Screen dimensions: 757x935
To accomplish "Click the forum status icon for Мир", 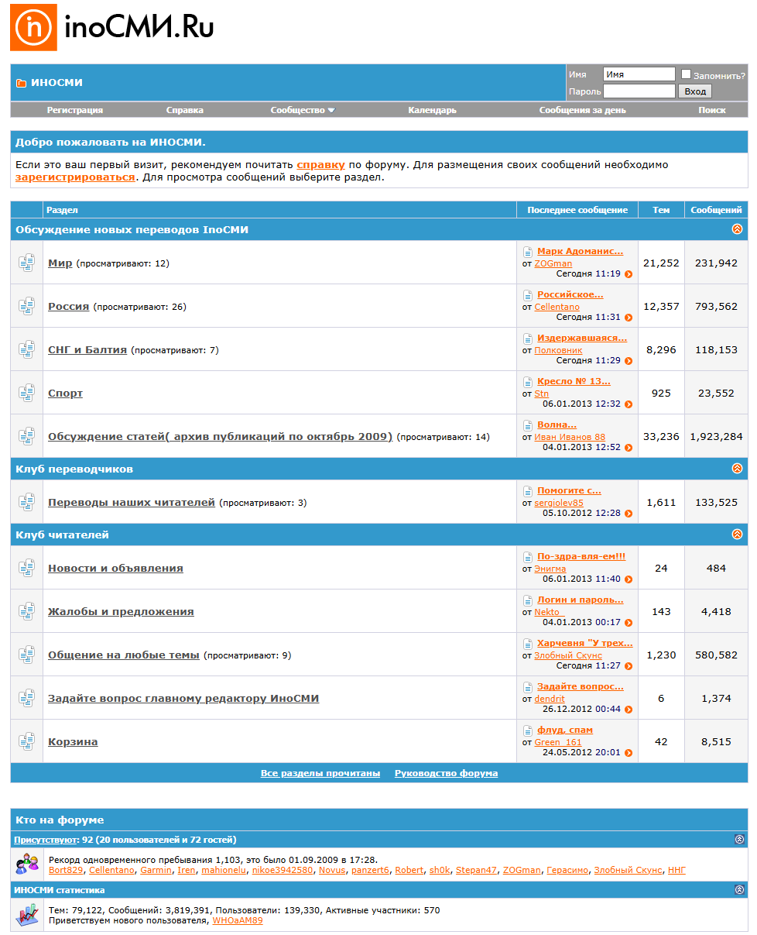I will click(27, 263).
